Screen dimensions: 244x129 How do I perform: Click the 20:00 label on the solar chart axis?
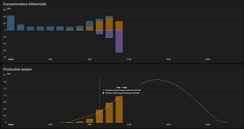coord(208,124)
